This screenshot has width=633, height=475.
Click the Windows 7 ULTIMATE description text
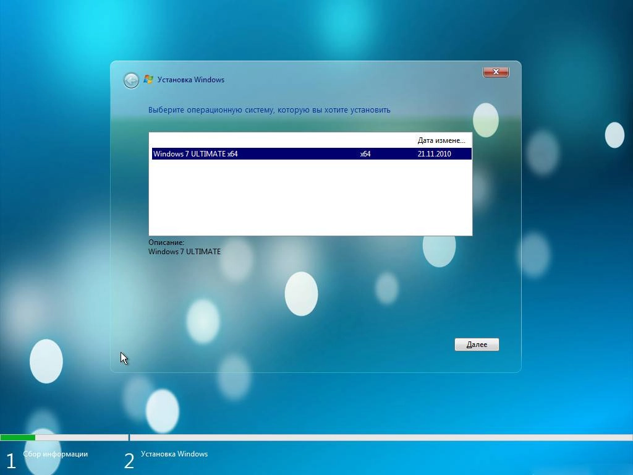[x=184, y=252]
